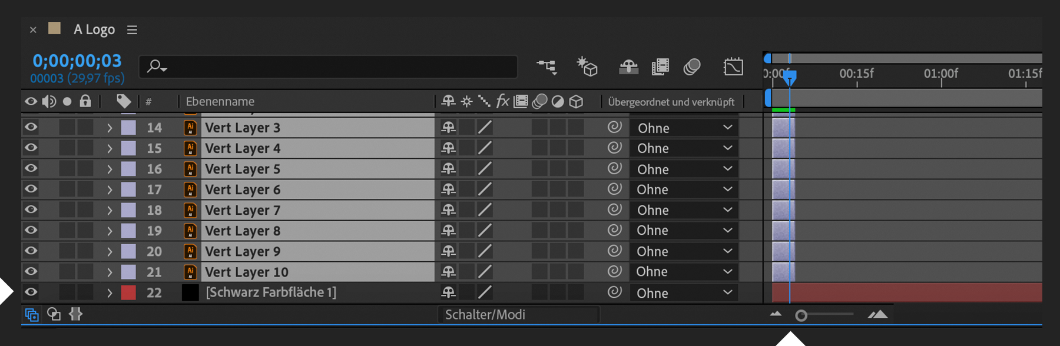This screenshot has width=1060, height=346.
Task: Expand Vert Layer 4 properties
Action: click(110, 148)
